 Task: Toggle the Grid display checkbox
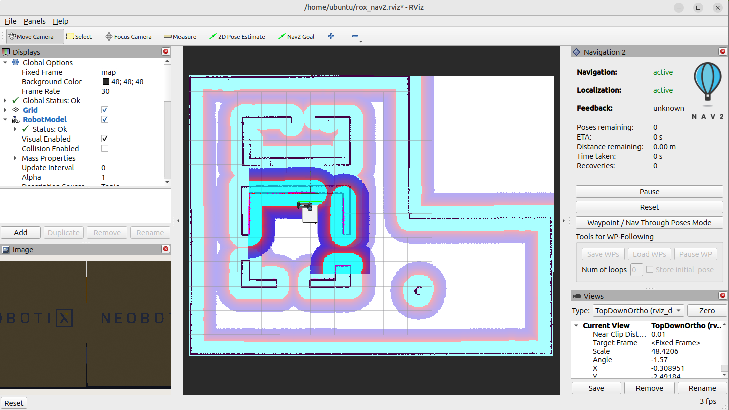[105, 110]
